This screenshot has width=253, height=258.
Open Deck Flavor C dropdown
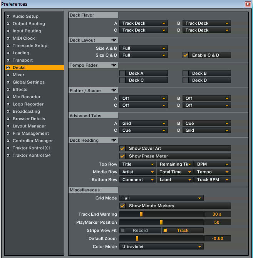point(144,30)
